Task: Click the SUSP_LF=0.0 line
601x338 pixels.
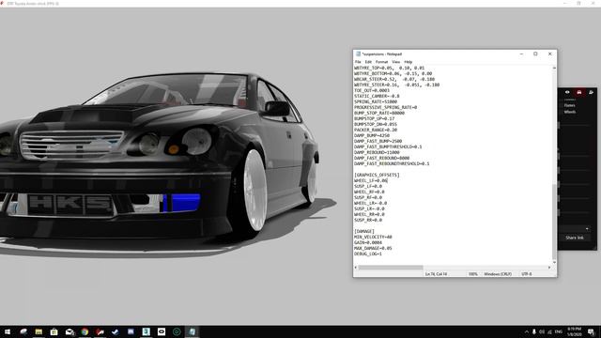Action: [x=367, y=186]
